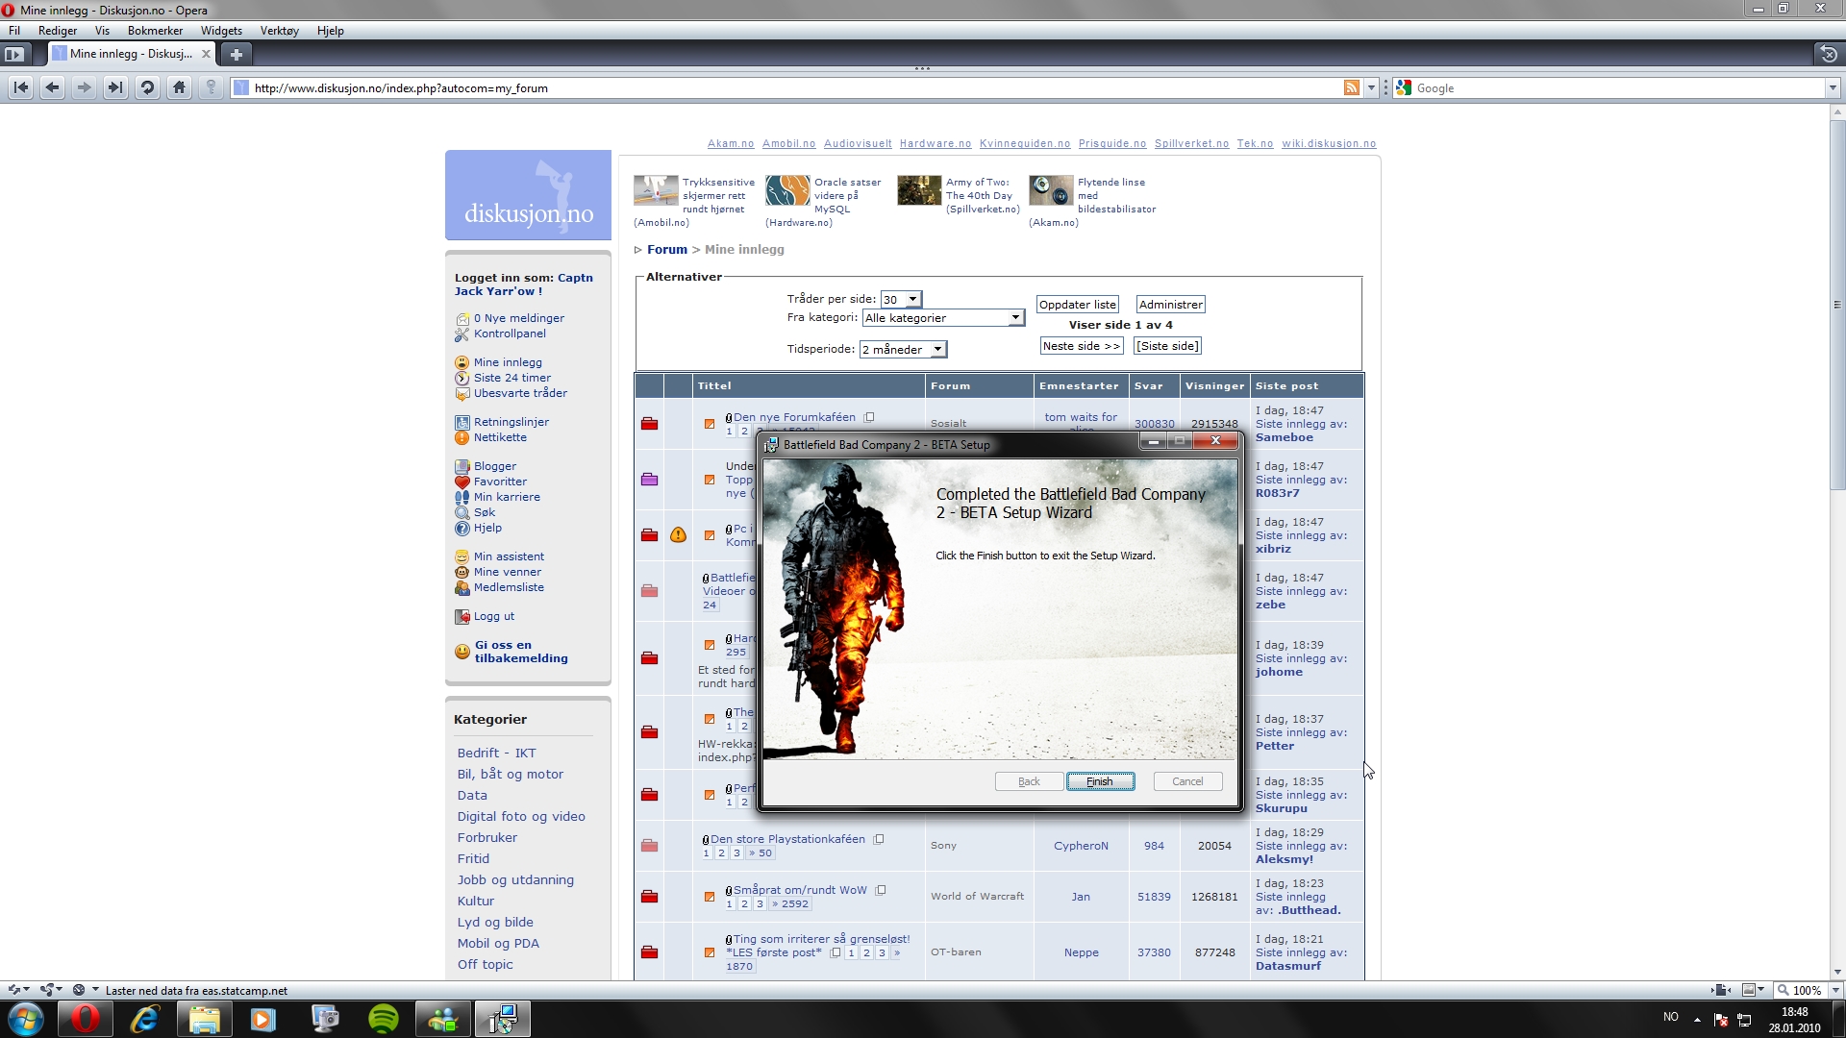
Task: Click the Favoritter heart icon
Action: tap(462, 482)
